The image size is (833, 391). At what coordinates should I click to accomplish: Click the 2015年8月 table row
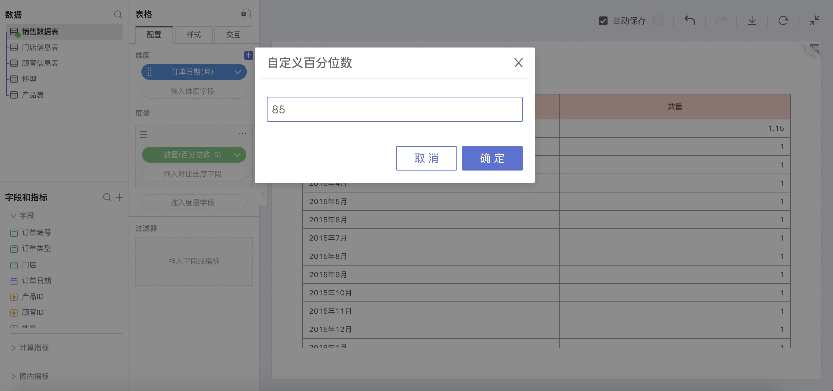click(x=547, y=256)
